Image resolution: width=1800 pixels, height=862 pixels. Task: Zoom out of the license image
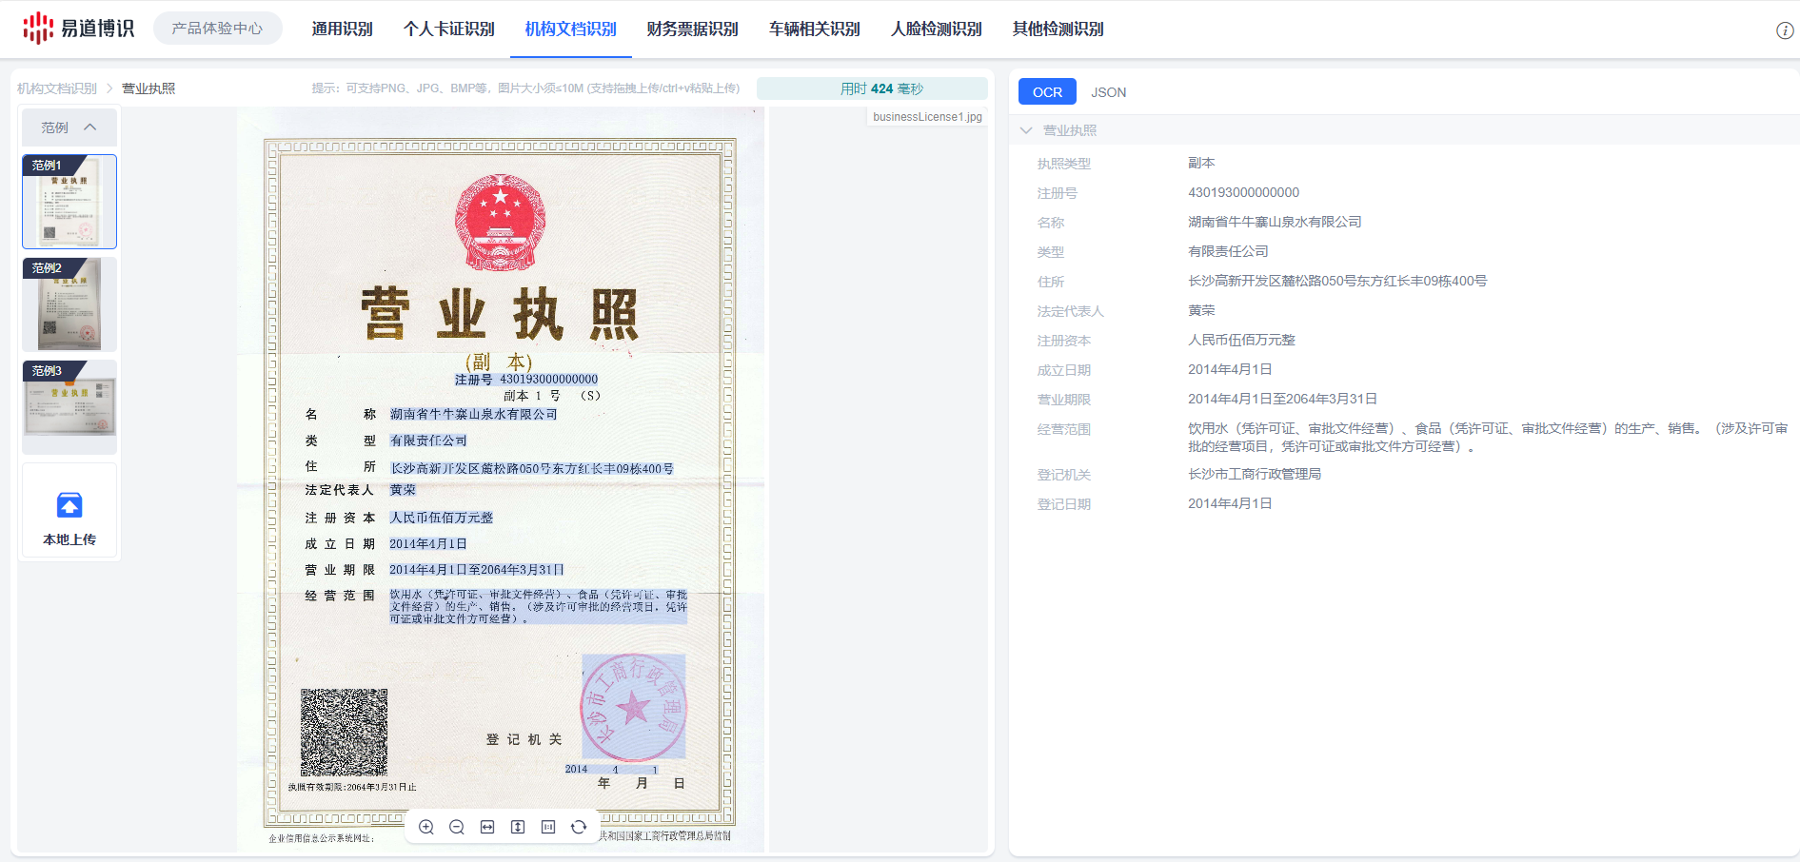(x=457, y=827)
